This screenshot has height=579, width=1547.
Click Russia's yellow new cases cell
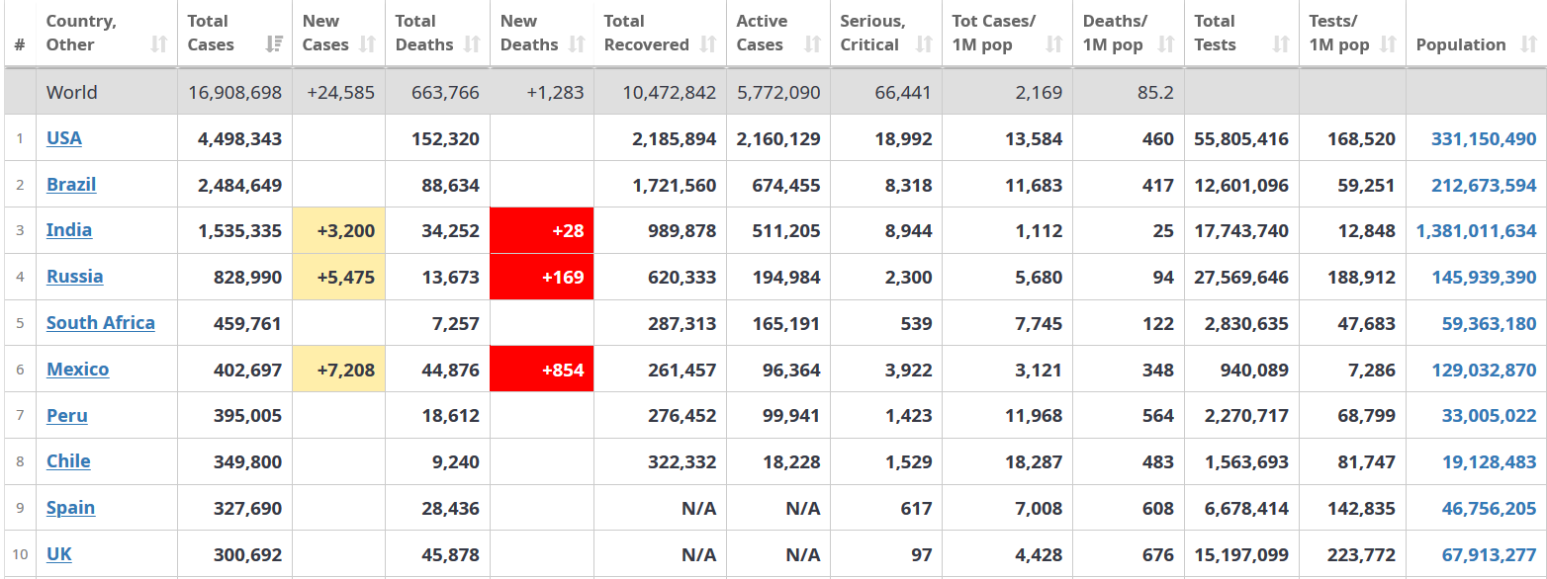[339, 278]
